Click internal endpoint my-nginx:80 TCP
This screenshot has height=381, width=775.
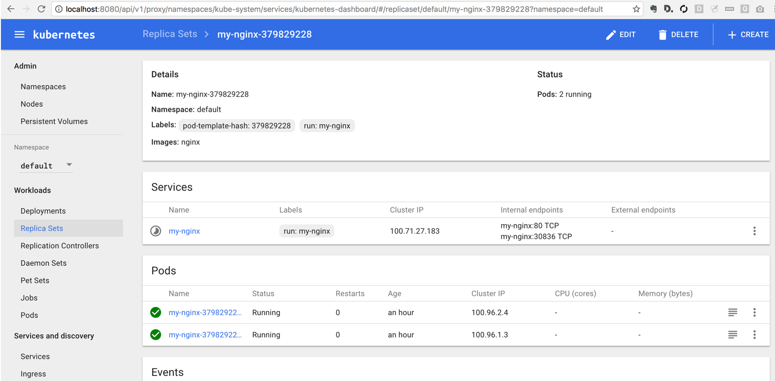529,226
